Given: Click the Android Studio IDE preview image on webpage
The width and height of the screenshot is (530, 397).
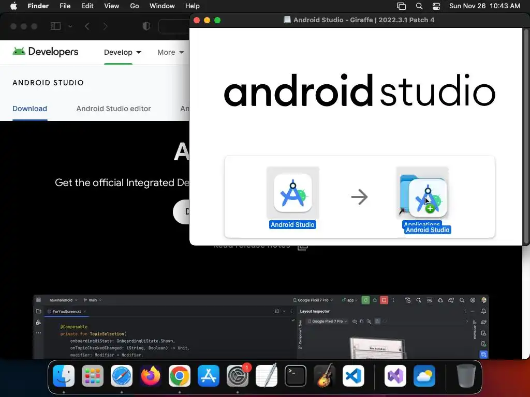Looking at the screenshot, I should (x=261, y=327).
